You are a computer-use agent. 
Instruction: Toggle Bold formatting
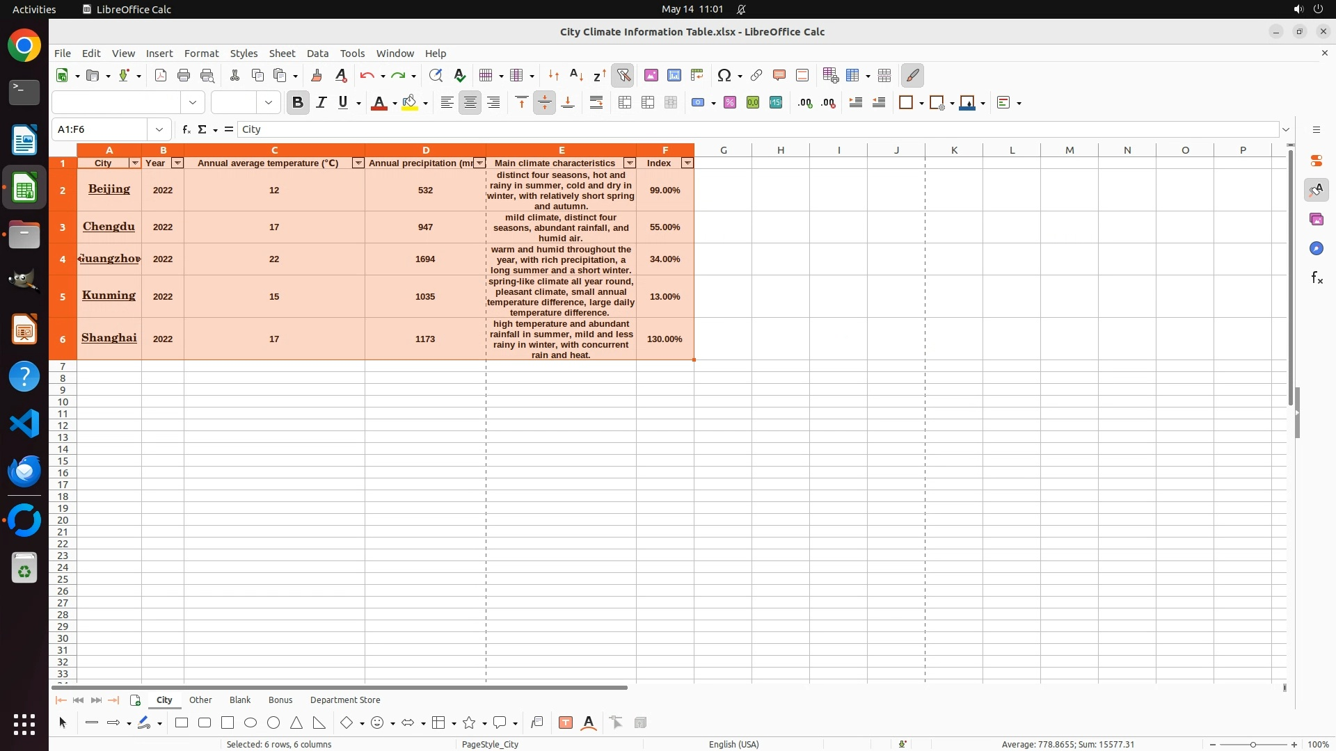tap(298, 103)
